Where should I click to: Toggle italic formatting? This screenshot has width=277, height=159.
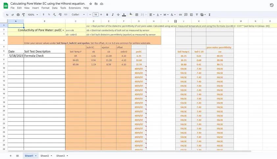pyautogui.click(x=113, y=15)
